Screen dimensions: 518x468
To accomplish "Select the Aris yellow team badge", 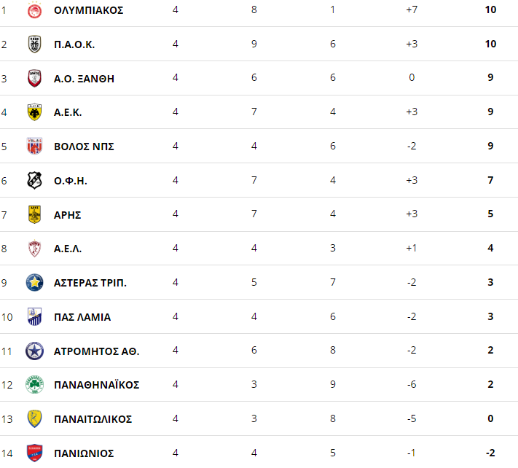I will pyautogui.click(x=34, y=214).
